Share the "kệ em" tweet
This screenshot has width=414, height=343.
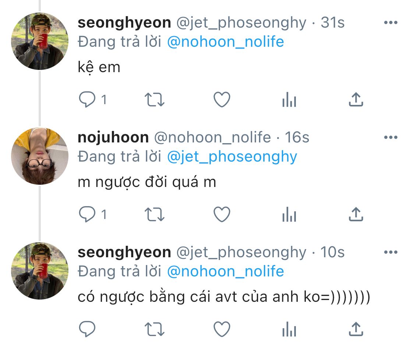point(356,99)
